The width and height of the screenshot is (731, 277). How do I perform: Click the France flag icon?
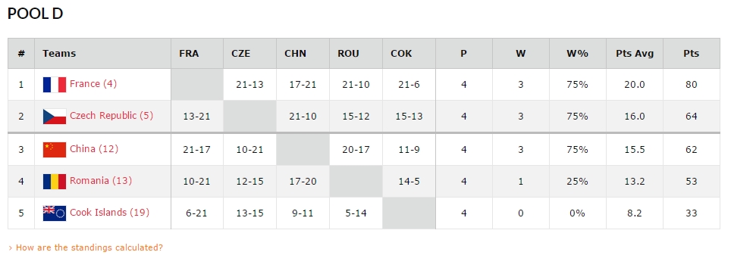[55, 85]
